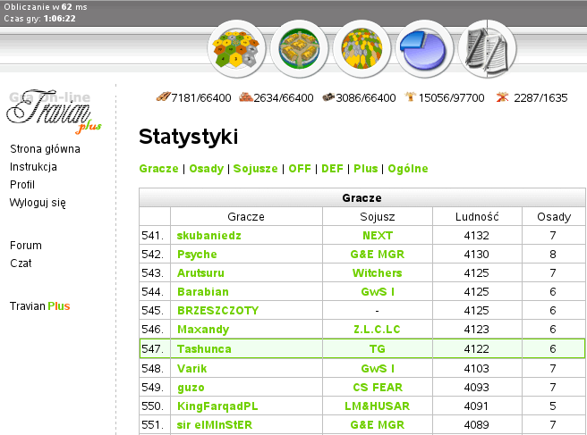Open player Varik profile

point(192,369)
